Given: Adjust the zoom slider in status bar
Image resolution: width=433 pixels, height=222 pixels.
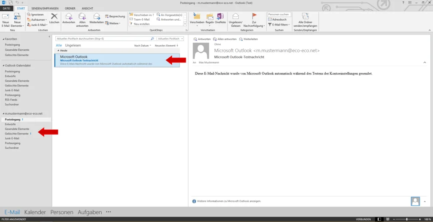Looking at the screenshot, I should [406, 219].
